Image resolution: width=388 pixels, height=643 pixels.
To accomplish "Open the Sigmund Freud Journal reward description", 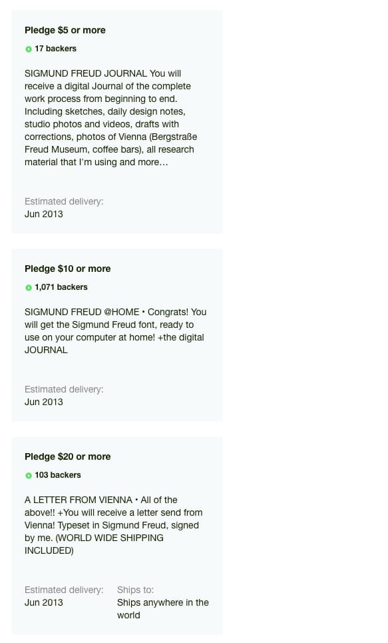I will pos(110,118).
